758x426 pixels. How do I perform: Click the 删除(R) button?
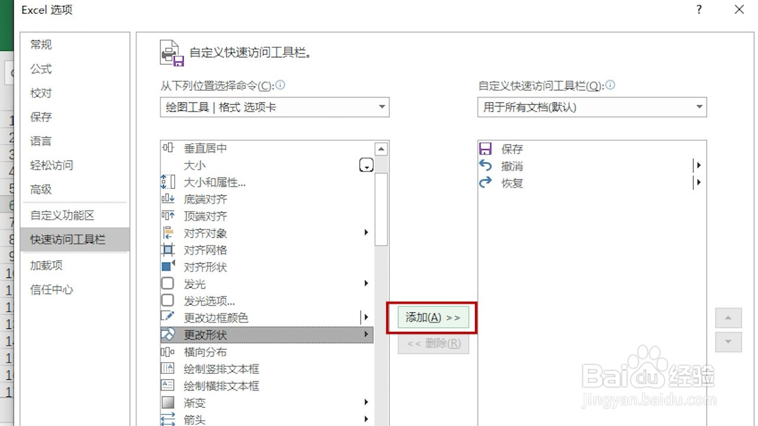point(433,344)
